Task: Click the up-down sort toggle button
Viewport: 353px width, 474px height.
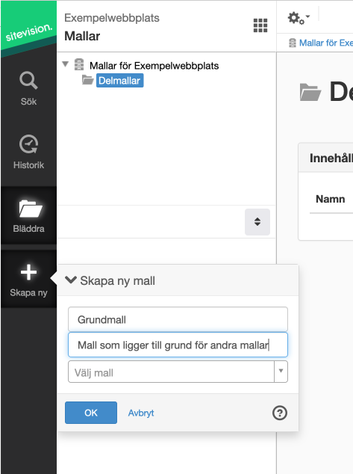Action: 257,221
